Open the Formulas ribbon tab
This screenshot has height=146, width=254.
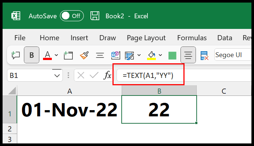pos(192,38)
